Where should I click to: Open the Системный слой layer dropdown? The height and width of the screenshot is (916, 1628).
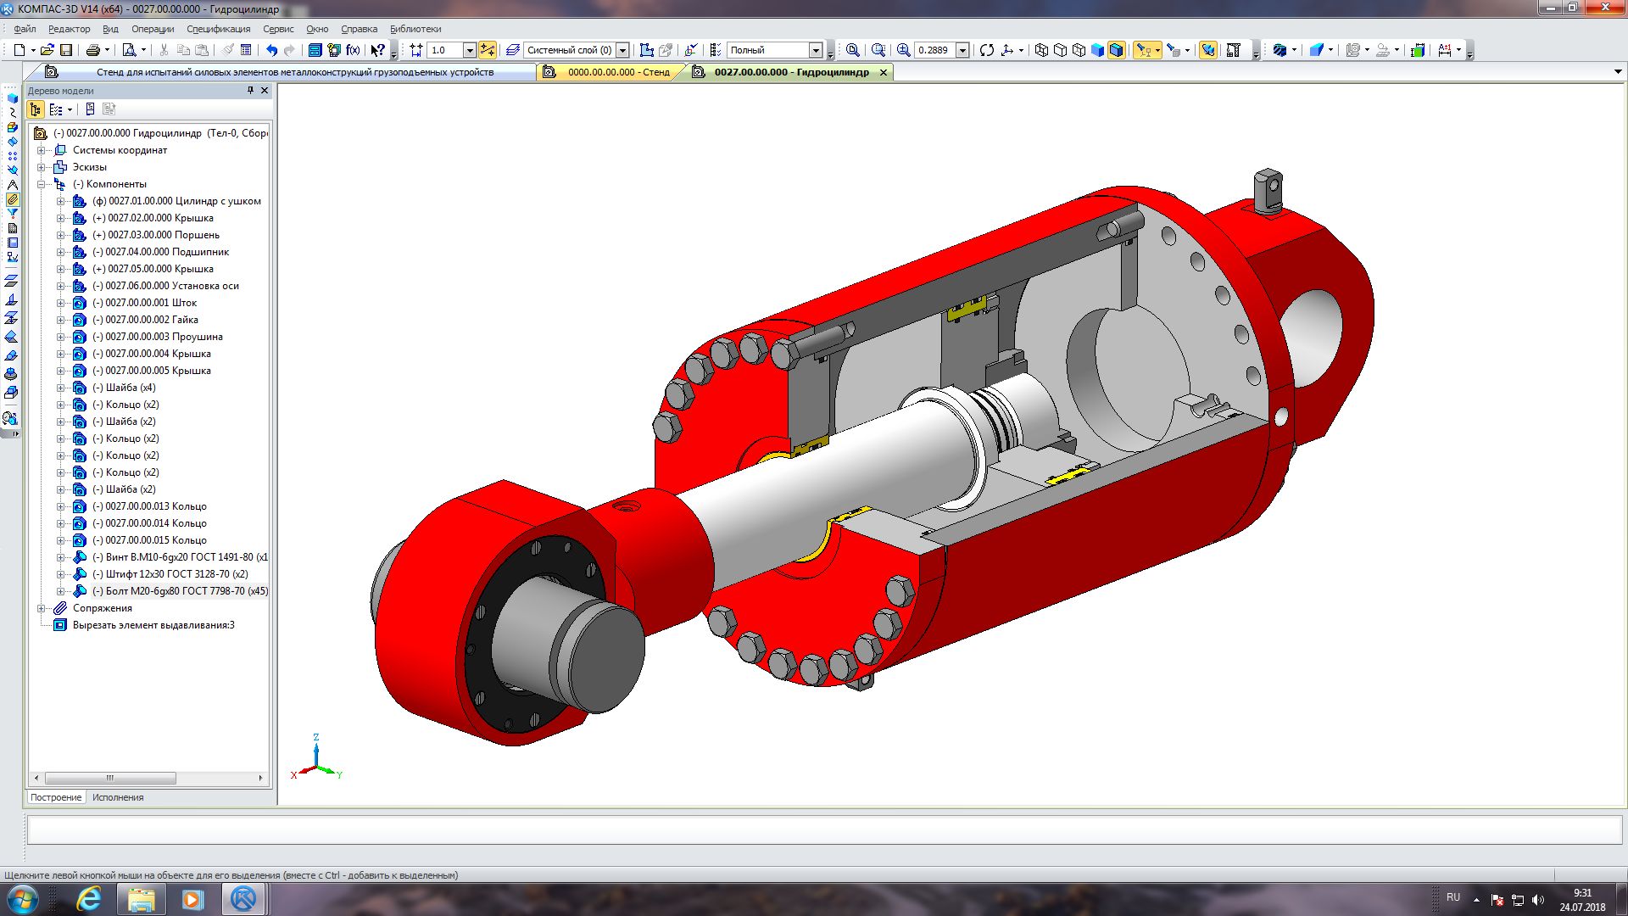(x=622, y=50)
